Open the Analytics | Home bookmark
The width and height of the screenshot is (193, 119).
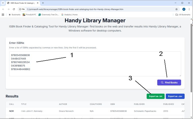[x=69, y=15]
